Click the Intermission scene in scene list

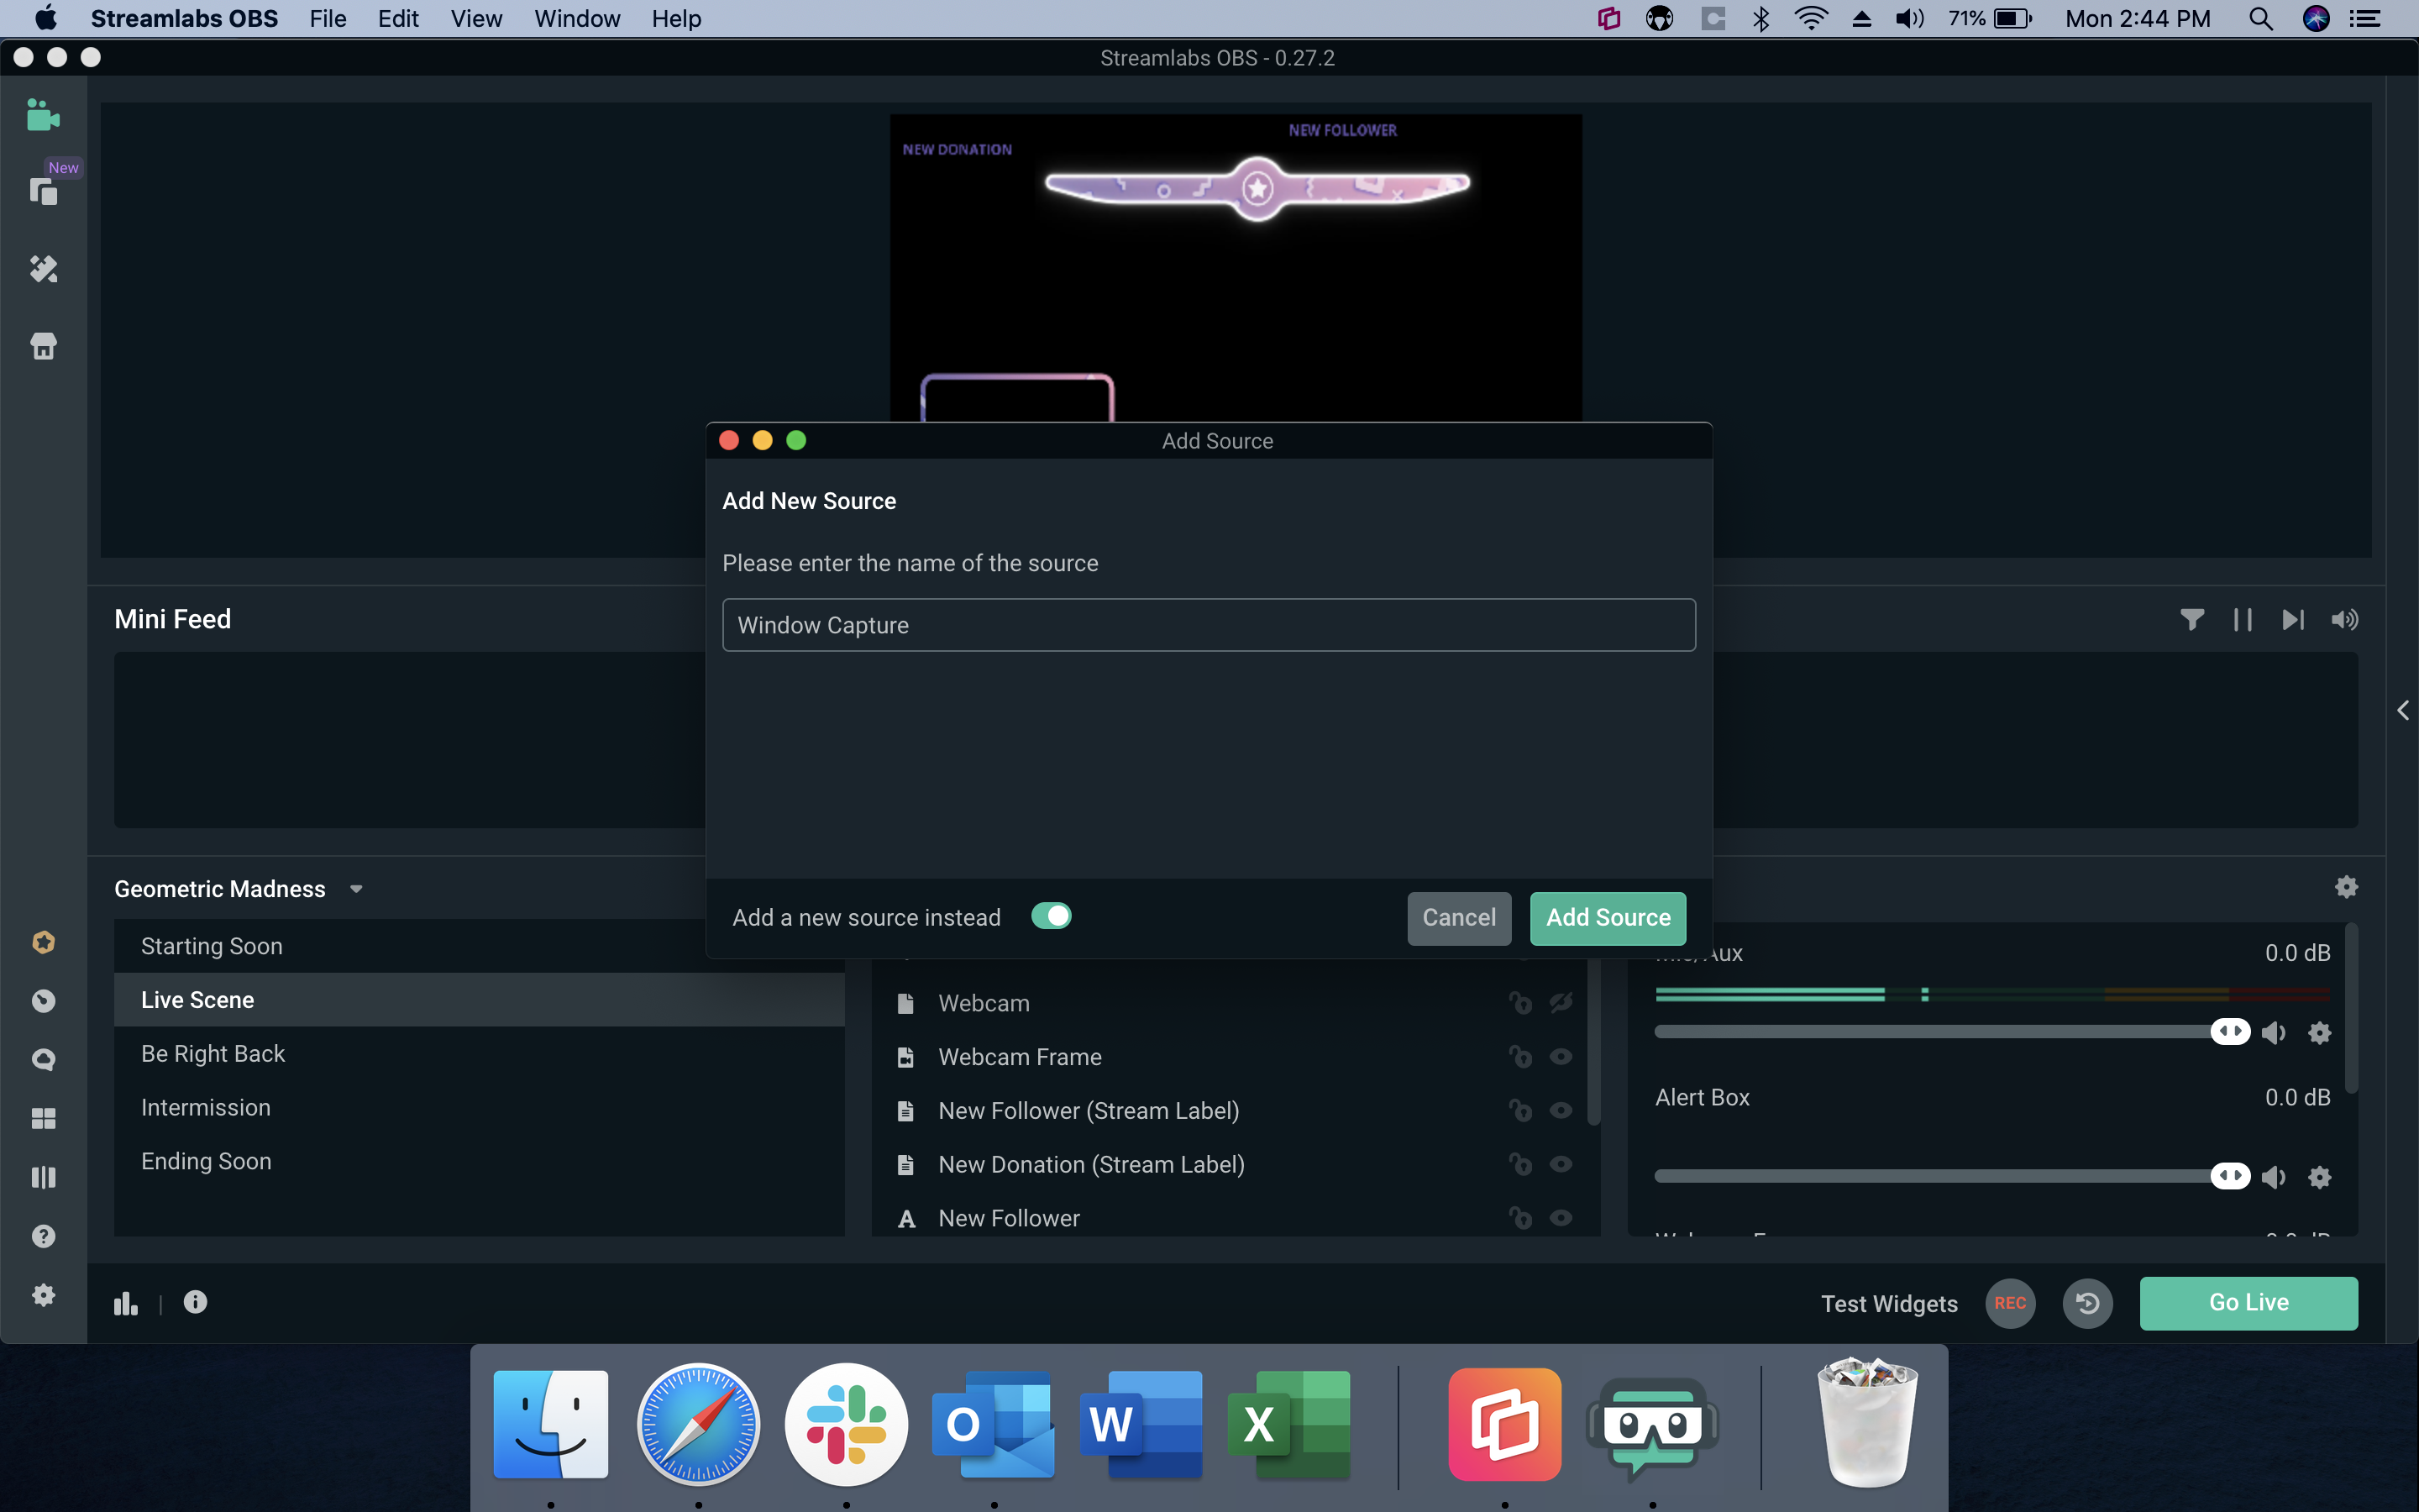point(206,1106)
